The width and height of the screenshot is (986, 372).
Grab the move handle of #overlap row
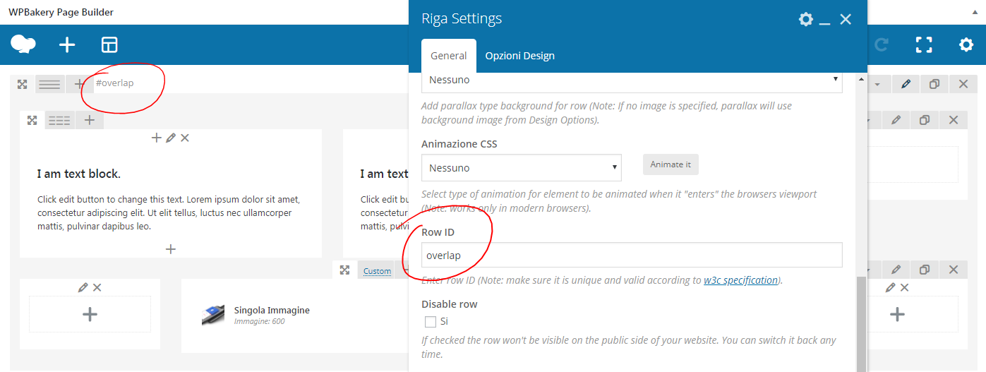click(x=22, y=84)
